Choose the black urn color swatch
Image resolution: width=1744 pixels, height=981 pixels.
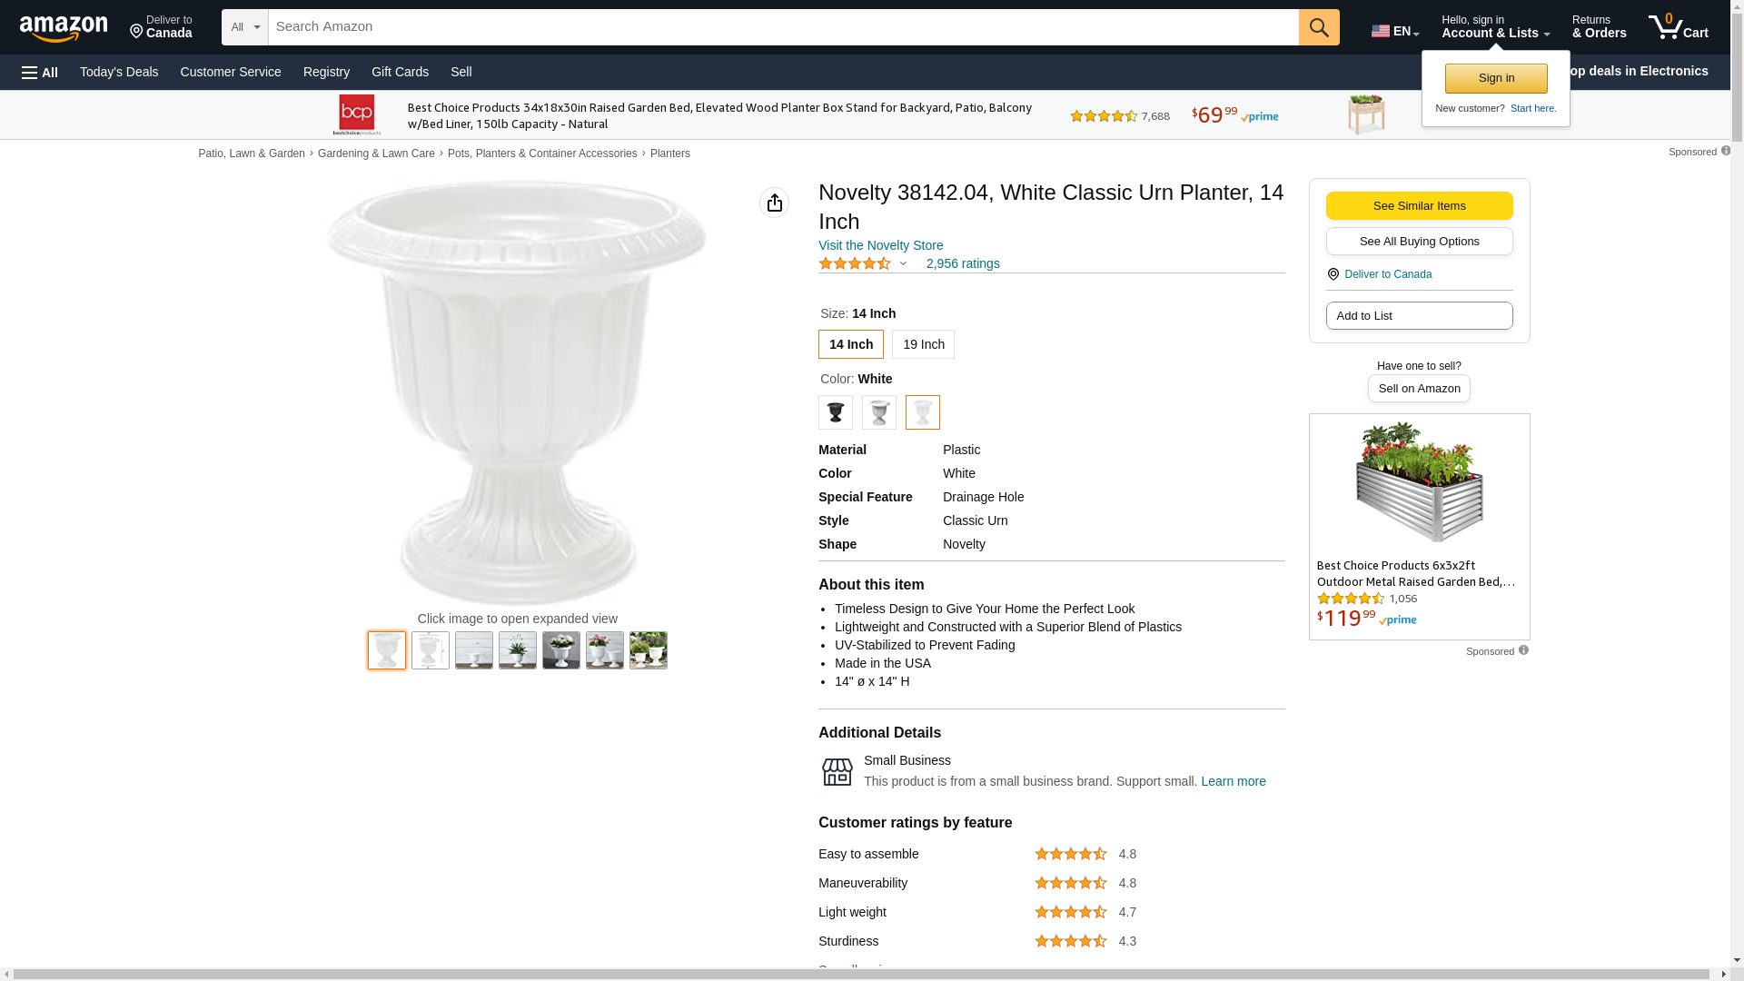pyautogui.click(x=835, y=412)
